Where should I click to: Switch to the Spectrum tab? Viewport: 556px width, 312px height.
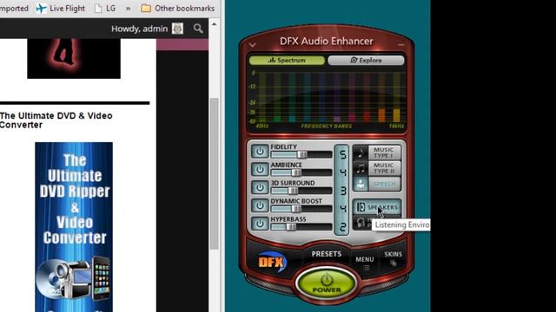point(287,60)
